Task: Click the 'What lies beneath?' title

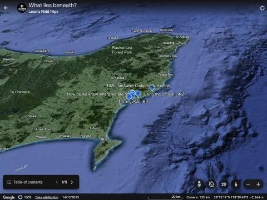Action: [53, 5]
